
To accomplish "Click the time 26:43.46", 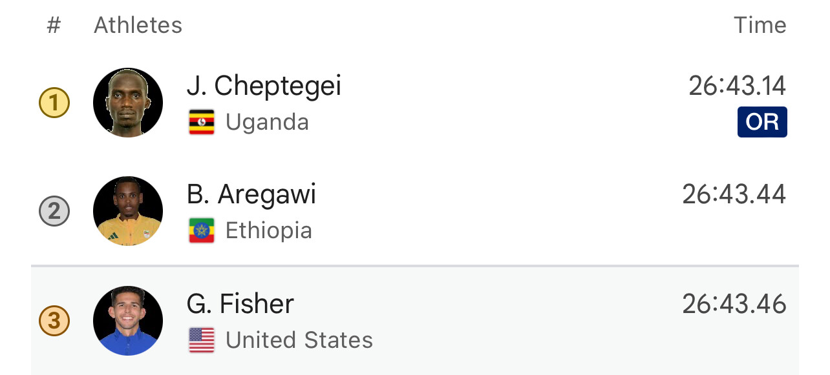I will pos(734,304).
